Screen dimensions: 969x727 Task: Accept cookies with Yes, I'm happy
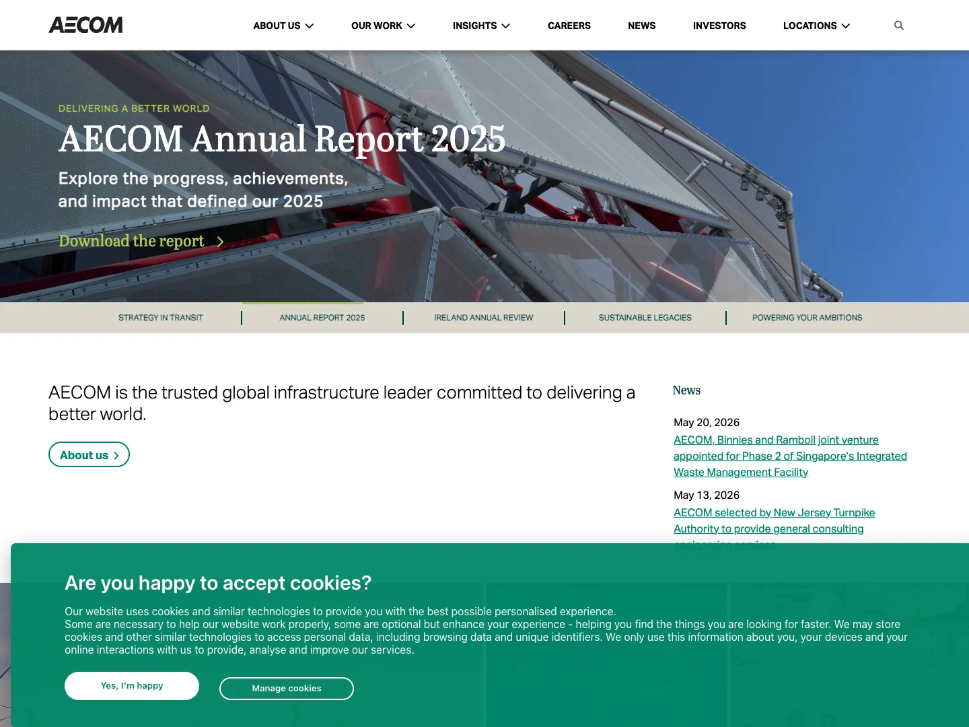[x=132, y=686]
